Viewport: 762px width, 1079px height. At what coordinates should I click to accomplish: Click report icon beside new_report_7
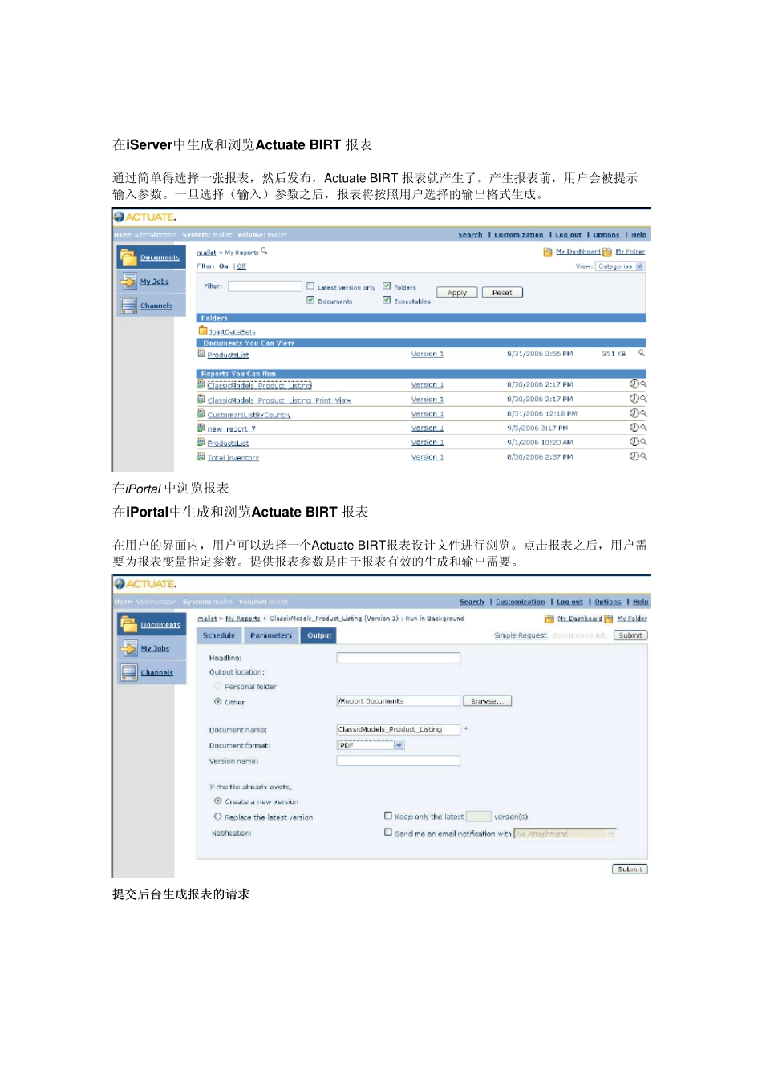pyautogui.click(x=201, y=428)
